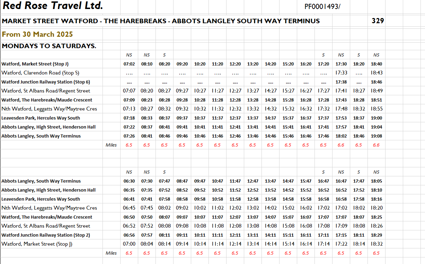Select 18:49 in the St Albans Road/Regent Street row
425x264 pixels.
point(376,91)
